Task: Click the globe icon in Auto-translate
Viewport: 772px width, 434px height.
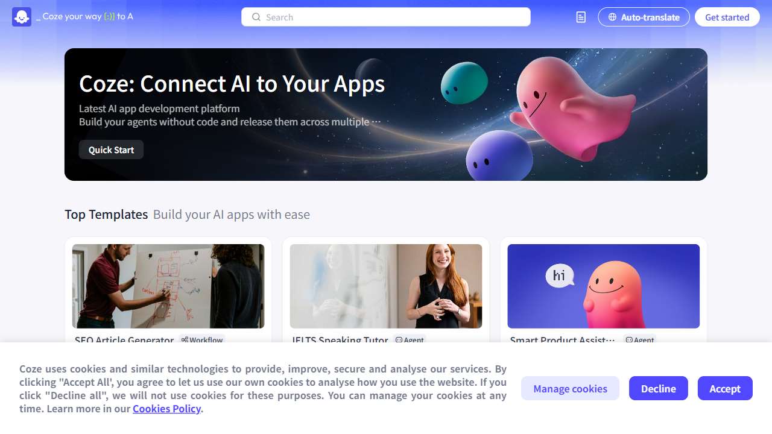Action: point(612,17)
